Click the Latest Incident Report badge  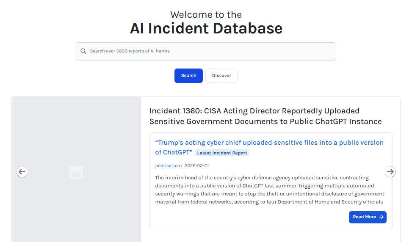click(x=222, y=153)
